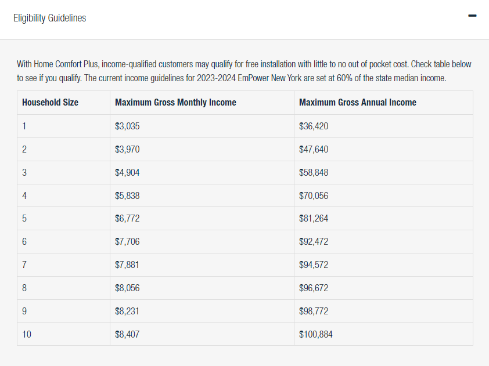Image resolution: width=489 pixels, height=366 pixels.
Task: Select the $98,772 annual income cell
Action: pos(314,311)
